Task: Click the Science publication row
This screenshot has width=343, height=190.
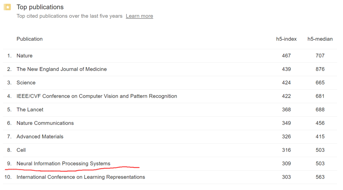Action: pyautogui.click(x=26, y=83)
